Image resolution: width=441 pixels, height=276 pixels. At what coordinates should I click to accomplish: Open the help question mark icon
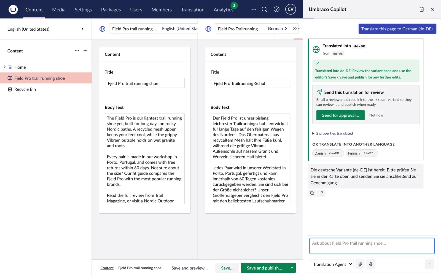pos(276,9)
